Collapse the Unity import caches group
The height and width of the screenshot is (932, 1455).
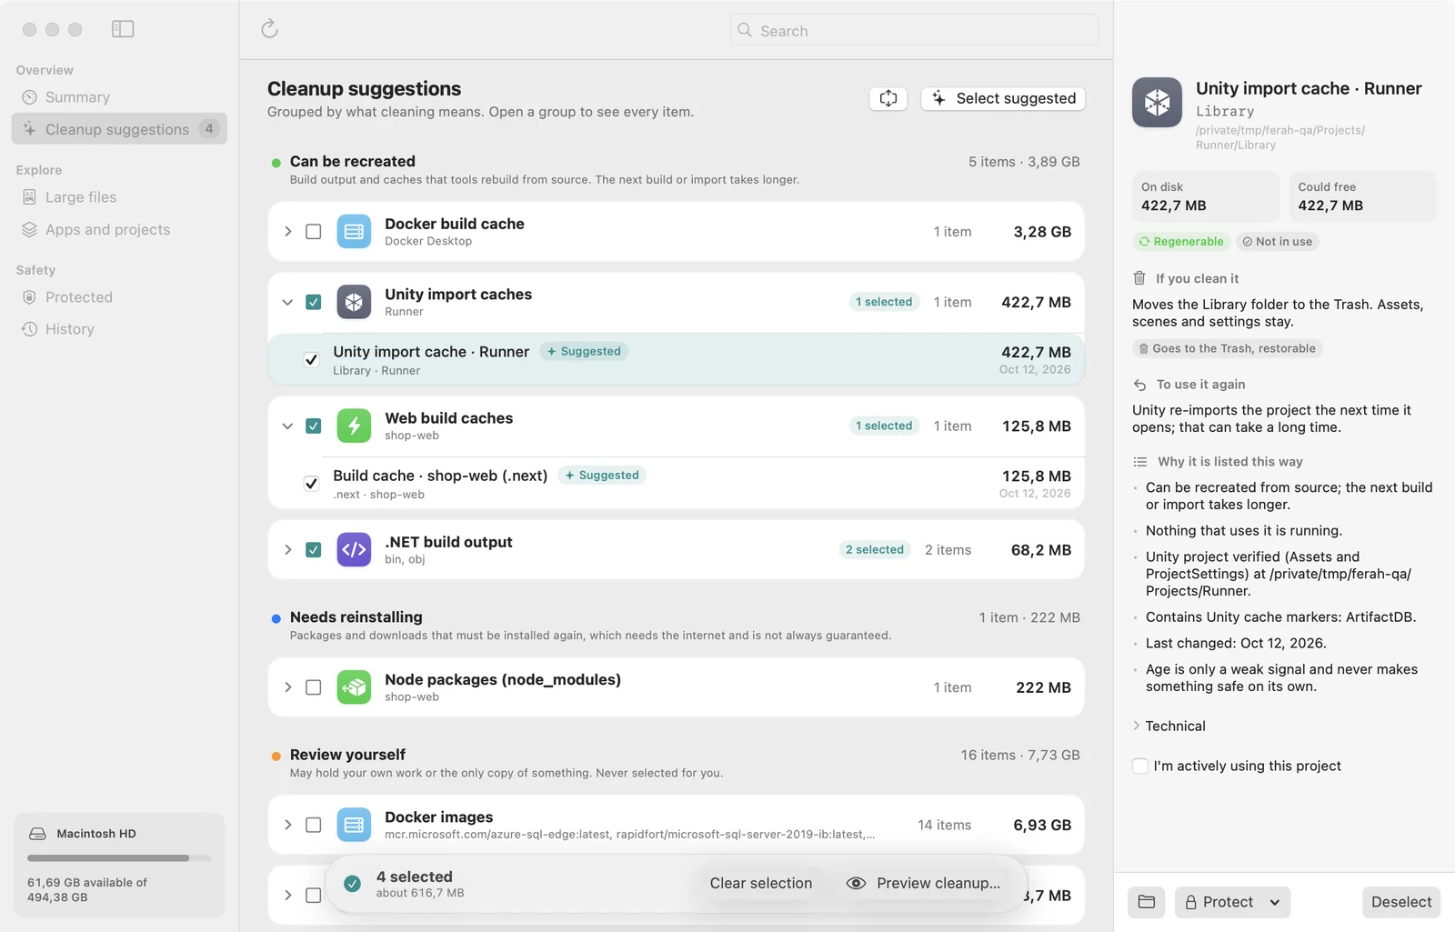(288, 302)
